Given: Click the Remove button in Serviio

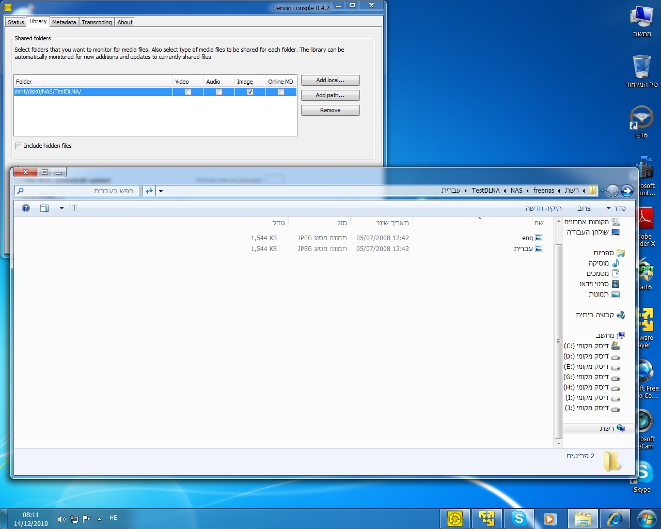Looking at the screenshot, I should [330, 110].
